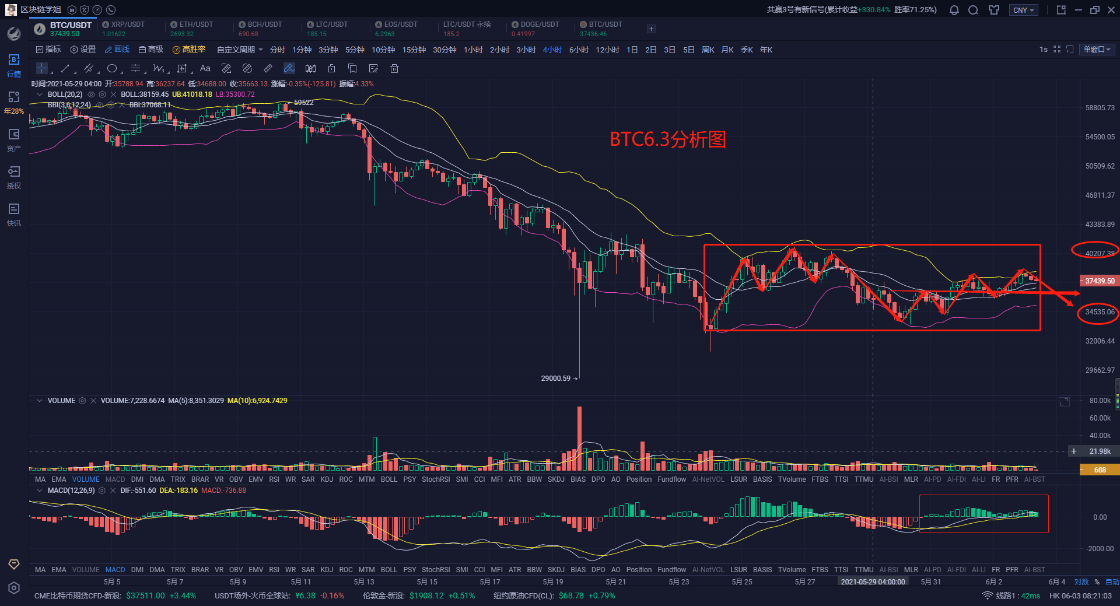The height and width of the screenshot is (606, 1120).
Task: Click the 线路1 network latency status
Action: tap(1012, 596)
